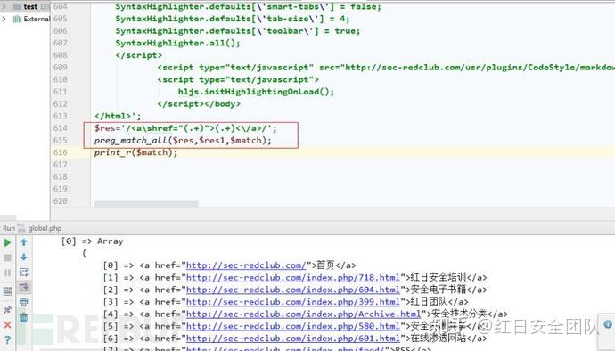This screenshot has width=615, height=351.
Task: Click the Pause output icon
Action: point(7,273)
